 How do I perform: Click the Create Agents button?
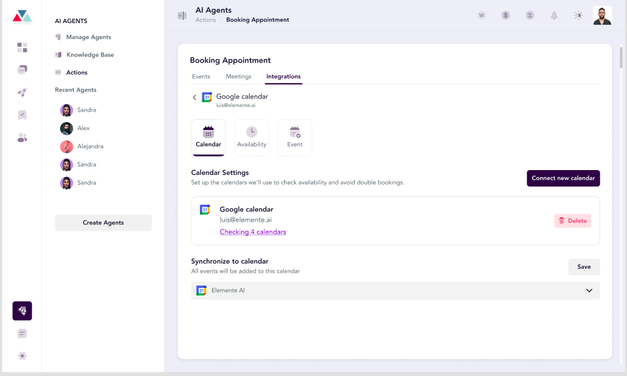(103, 223)
